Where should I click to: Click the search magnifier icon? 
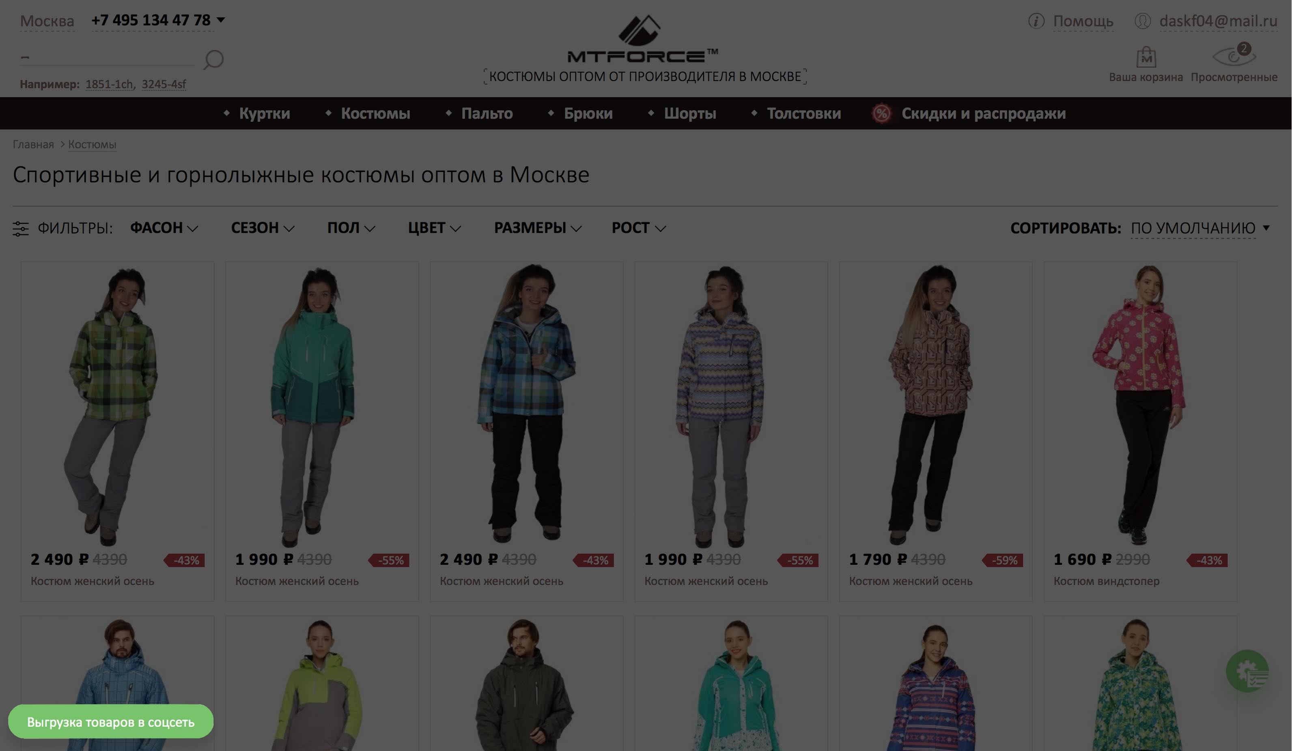pos(213,59)
